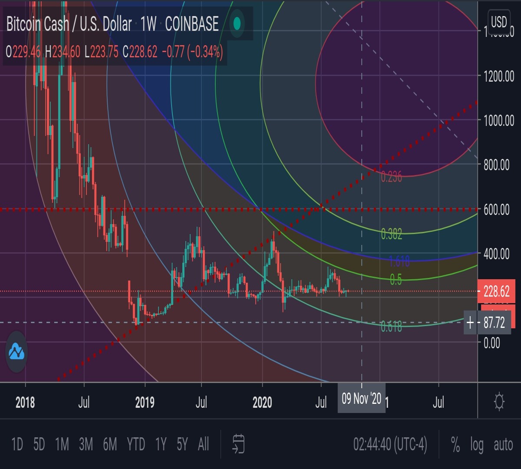Viewport: 521px width, 469px height.
Task: Click the closing price C228.62 value
Action: [140, 52]
